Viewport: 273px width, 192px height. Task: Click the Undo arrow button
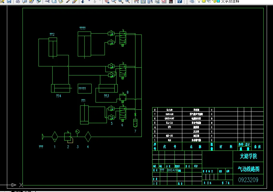pyautogui.click(x=83, y=2)
